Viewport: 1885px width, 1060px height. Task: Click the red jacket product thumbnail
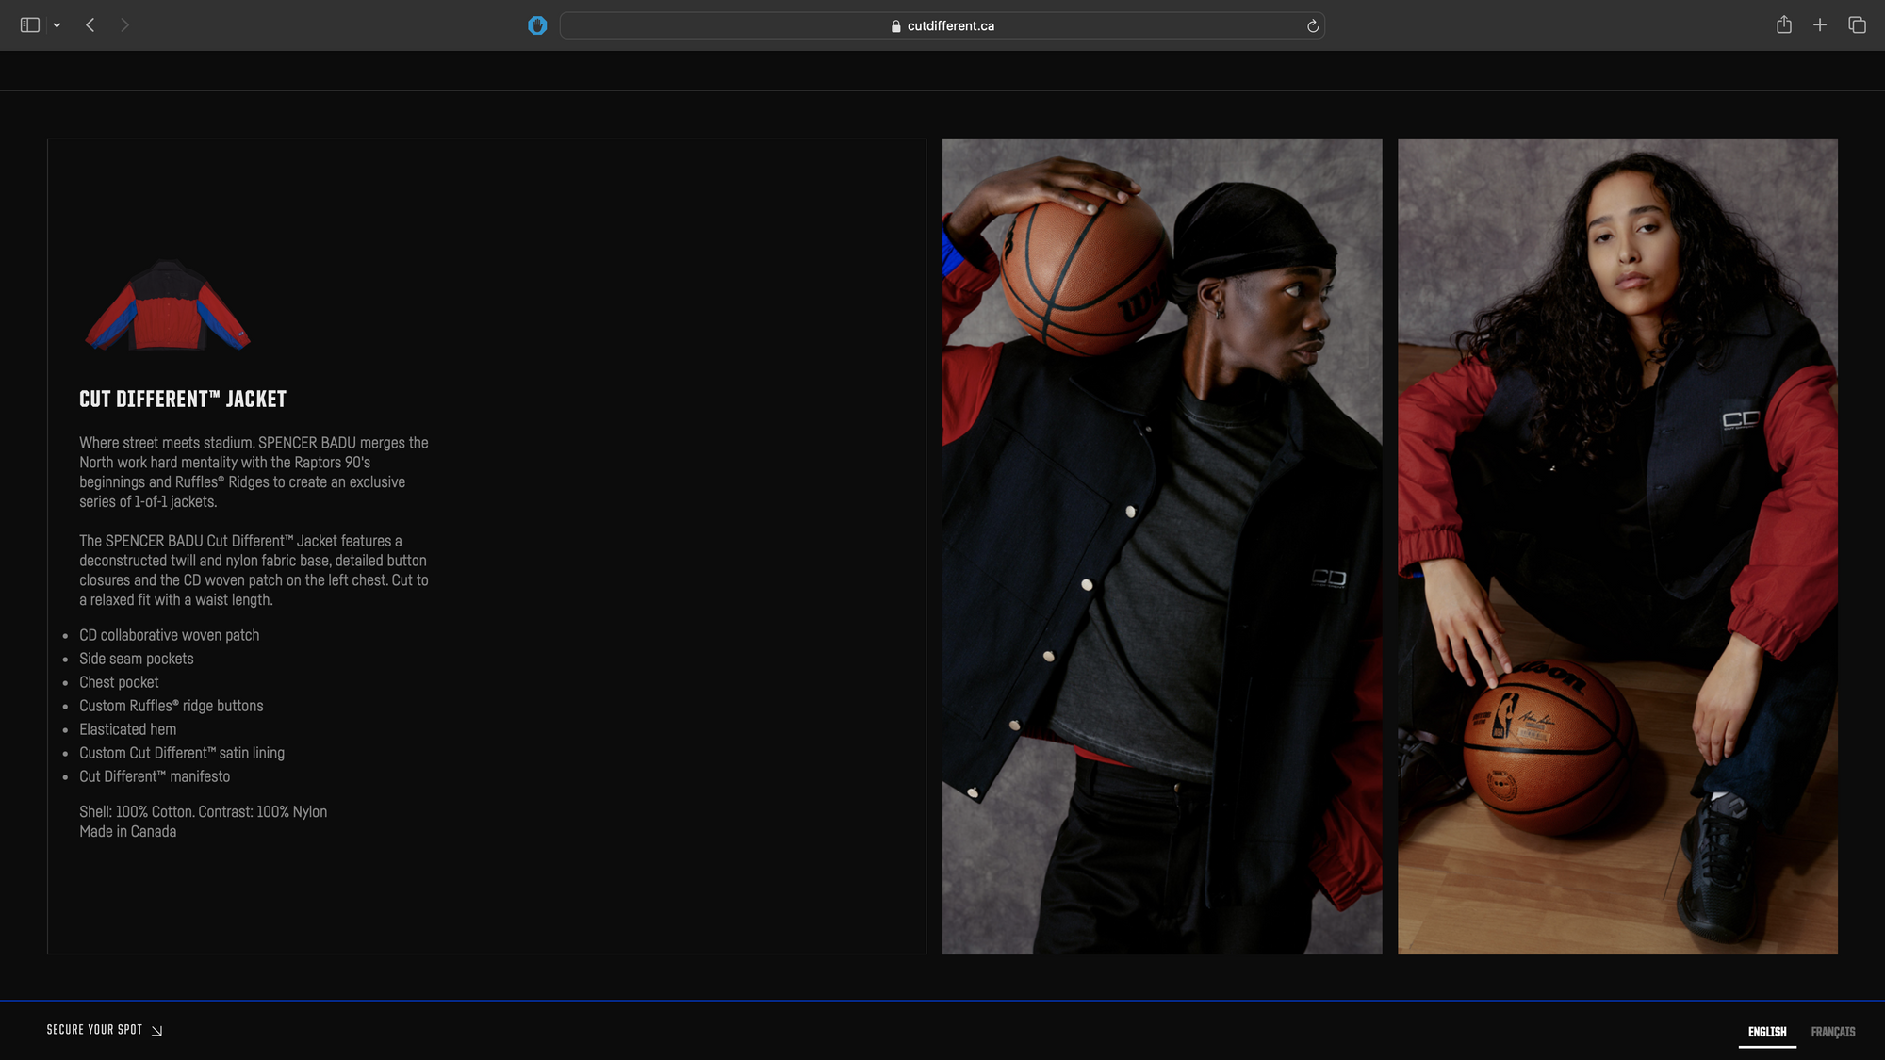pos(168,305)
